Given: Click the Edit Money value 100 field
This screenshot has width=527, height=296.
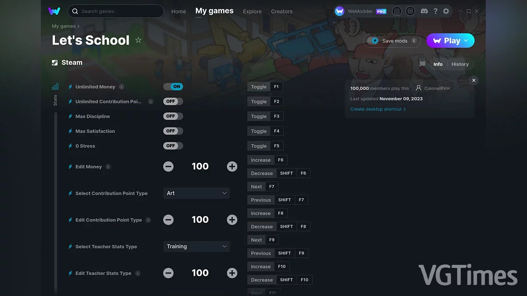Looking at the screenshot, I should tap(200, 167).
